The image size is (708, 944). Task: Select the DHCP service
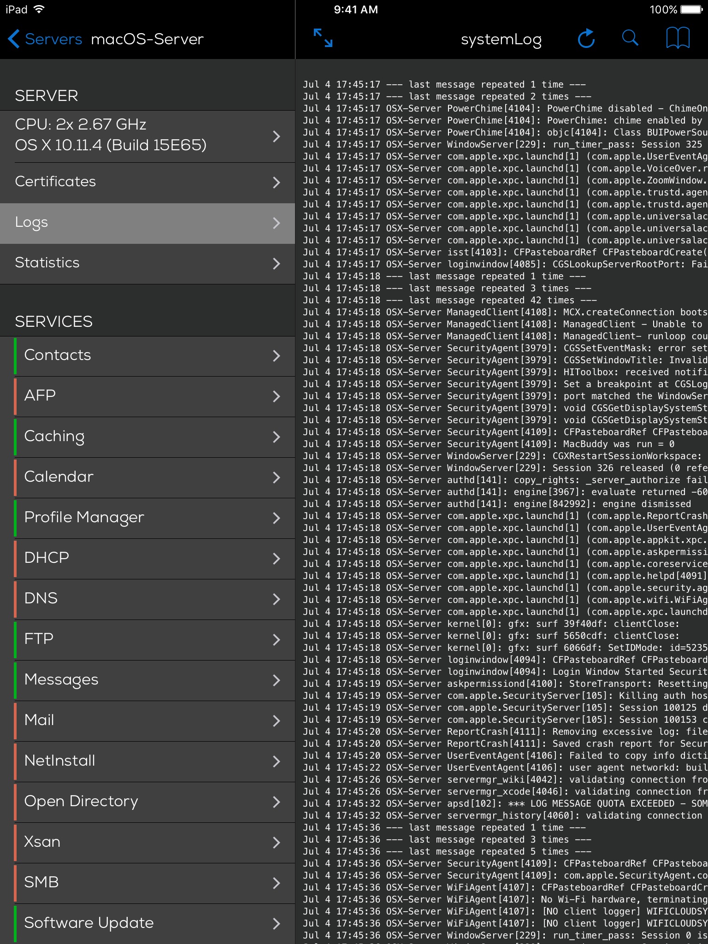(x=147, y=558)
